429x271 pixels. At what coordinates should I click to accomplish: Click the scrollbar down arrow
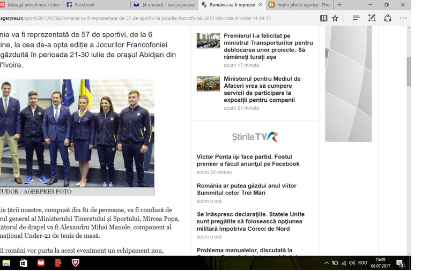pyautogui.click(x=409, y=253)
